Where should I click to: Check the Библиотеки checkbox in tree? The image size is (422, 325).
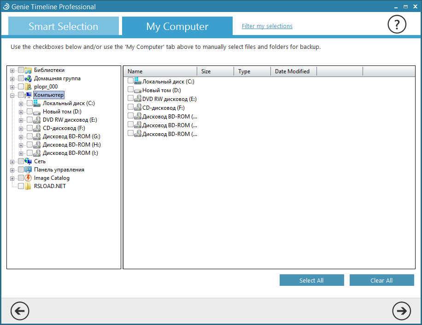(x=21, y=70)
